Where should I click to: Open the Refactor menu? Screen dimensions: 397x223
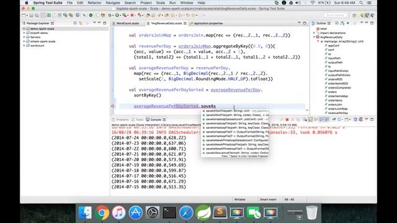pyautogui.click(x=94, y=2)
